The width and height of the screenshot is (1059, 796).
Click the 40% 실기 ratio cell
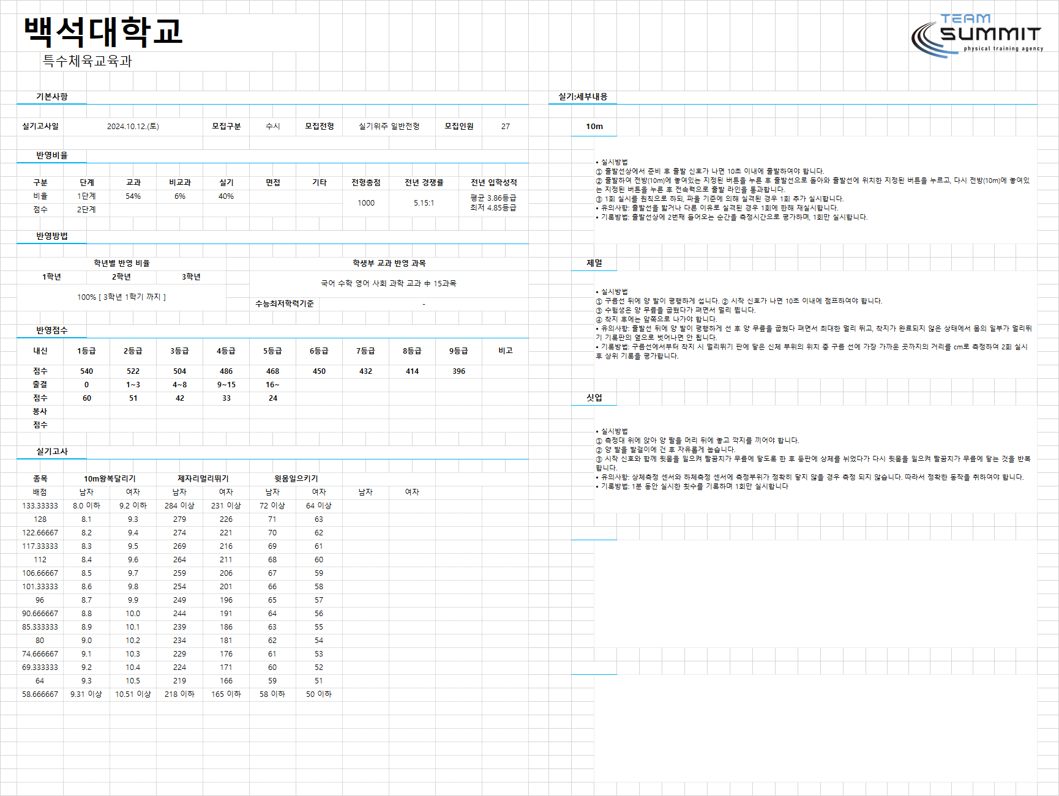(226, 196)
